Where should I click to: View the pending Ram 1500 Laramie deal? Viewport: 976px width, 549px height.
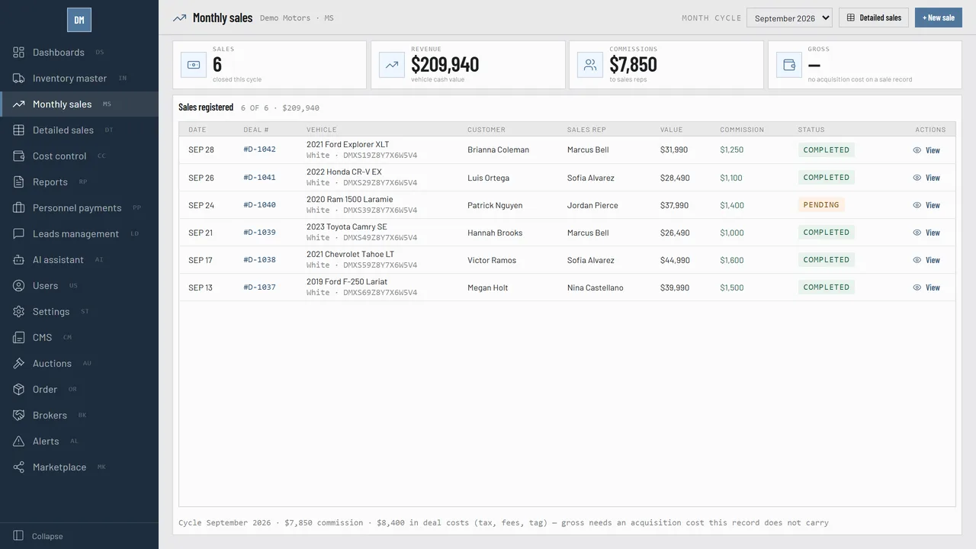(x=926, y=205)
